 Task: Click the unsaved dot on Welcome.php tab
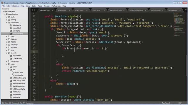52,10
